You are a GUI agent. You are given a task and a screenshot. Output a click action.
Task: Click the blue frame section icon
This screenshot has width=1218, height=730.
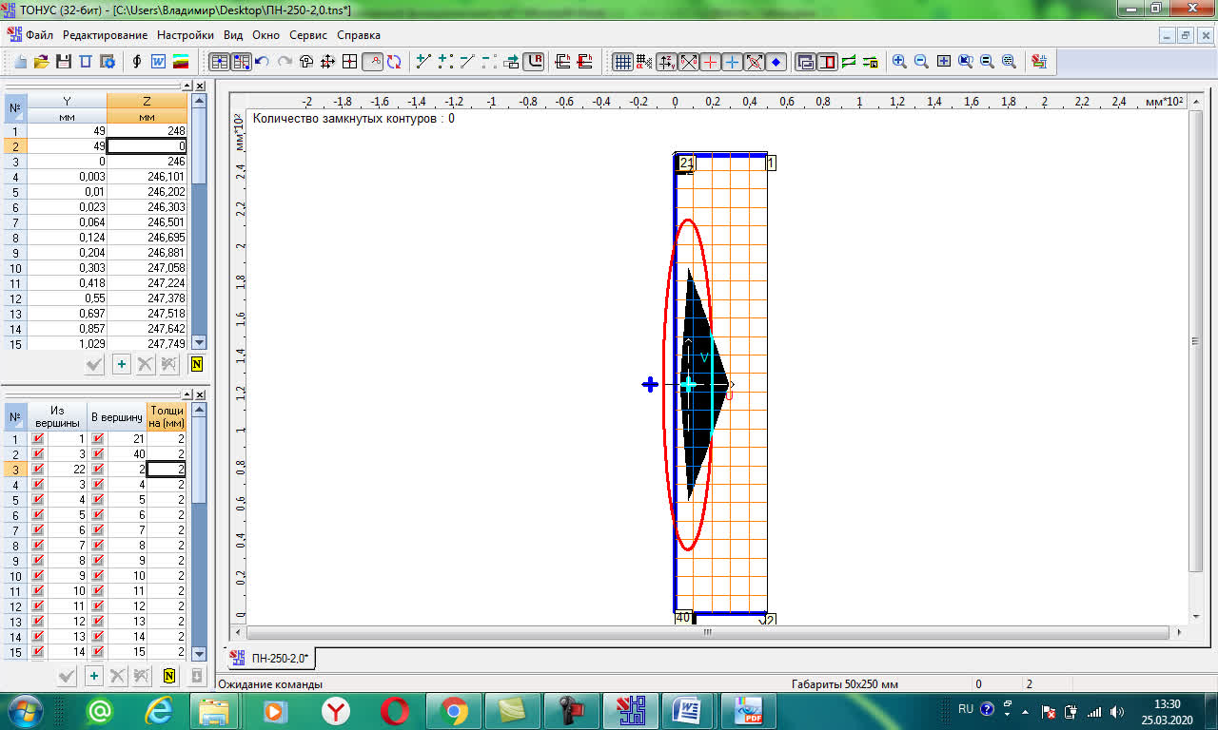tap(86, 62)
